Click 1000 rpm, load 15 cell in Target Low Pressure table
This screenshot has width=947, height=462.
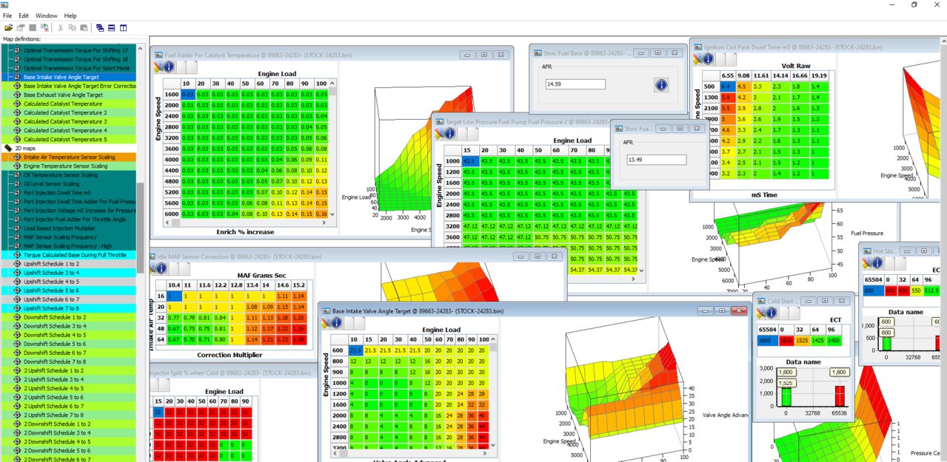471,161
